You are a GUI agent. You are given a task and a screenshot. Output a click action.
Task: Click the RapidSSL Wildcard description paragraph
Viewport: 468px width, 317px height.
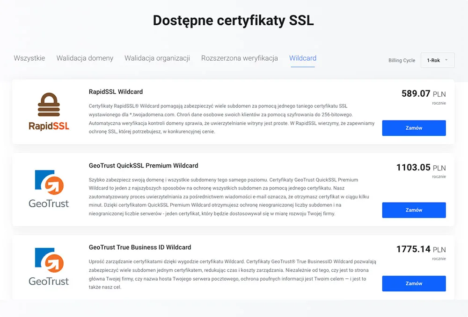coord(232,119)
